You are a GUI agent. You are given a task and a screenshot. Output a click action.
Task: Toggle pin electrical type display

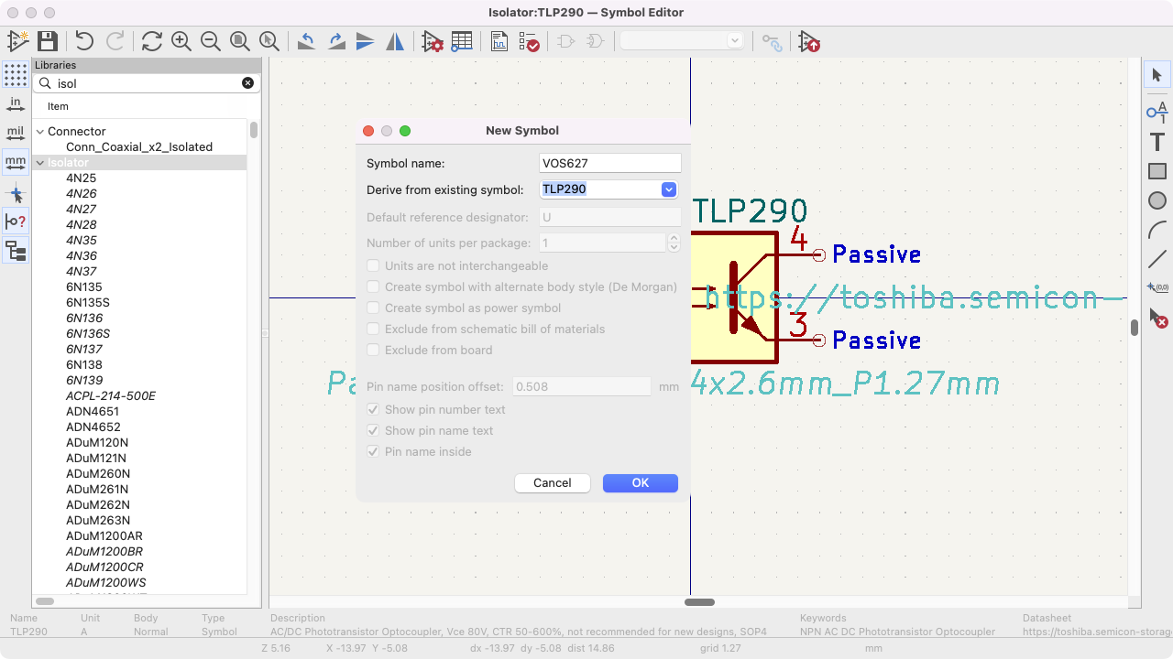coord(16,221)
